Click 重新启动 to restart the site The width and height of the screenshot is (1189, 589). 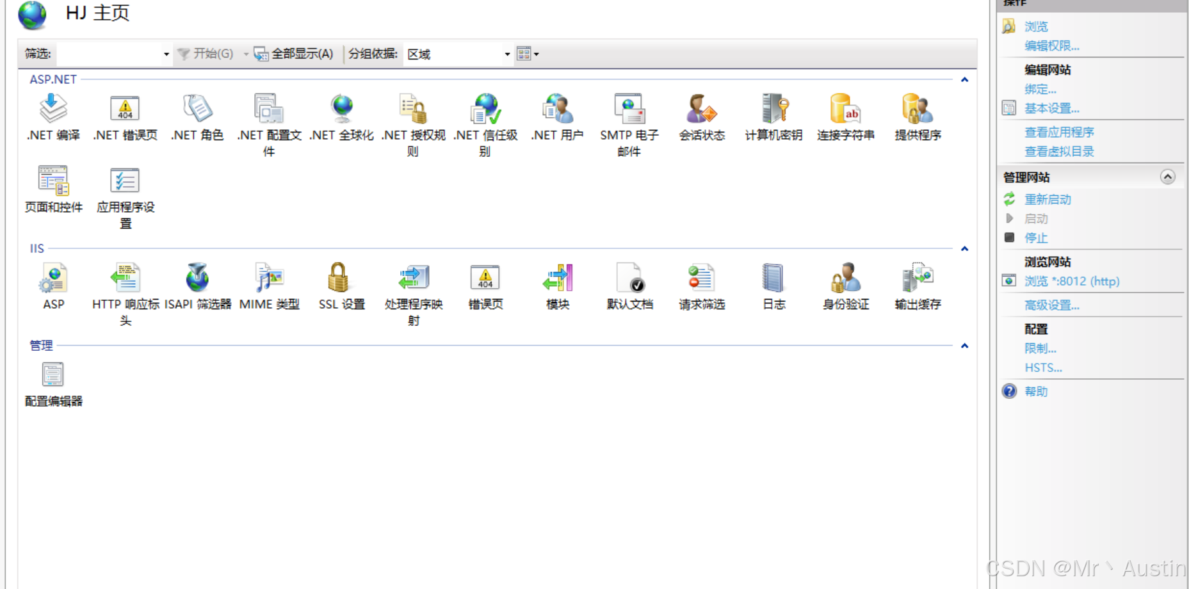pos(1047,200)
